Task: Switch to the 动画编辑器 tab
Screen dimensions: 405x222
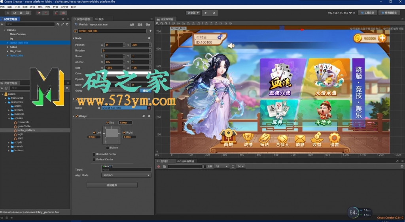Action: [186, 162]
